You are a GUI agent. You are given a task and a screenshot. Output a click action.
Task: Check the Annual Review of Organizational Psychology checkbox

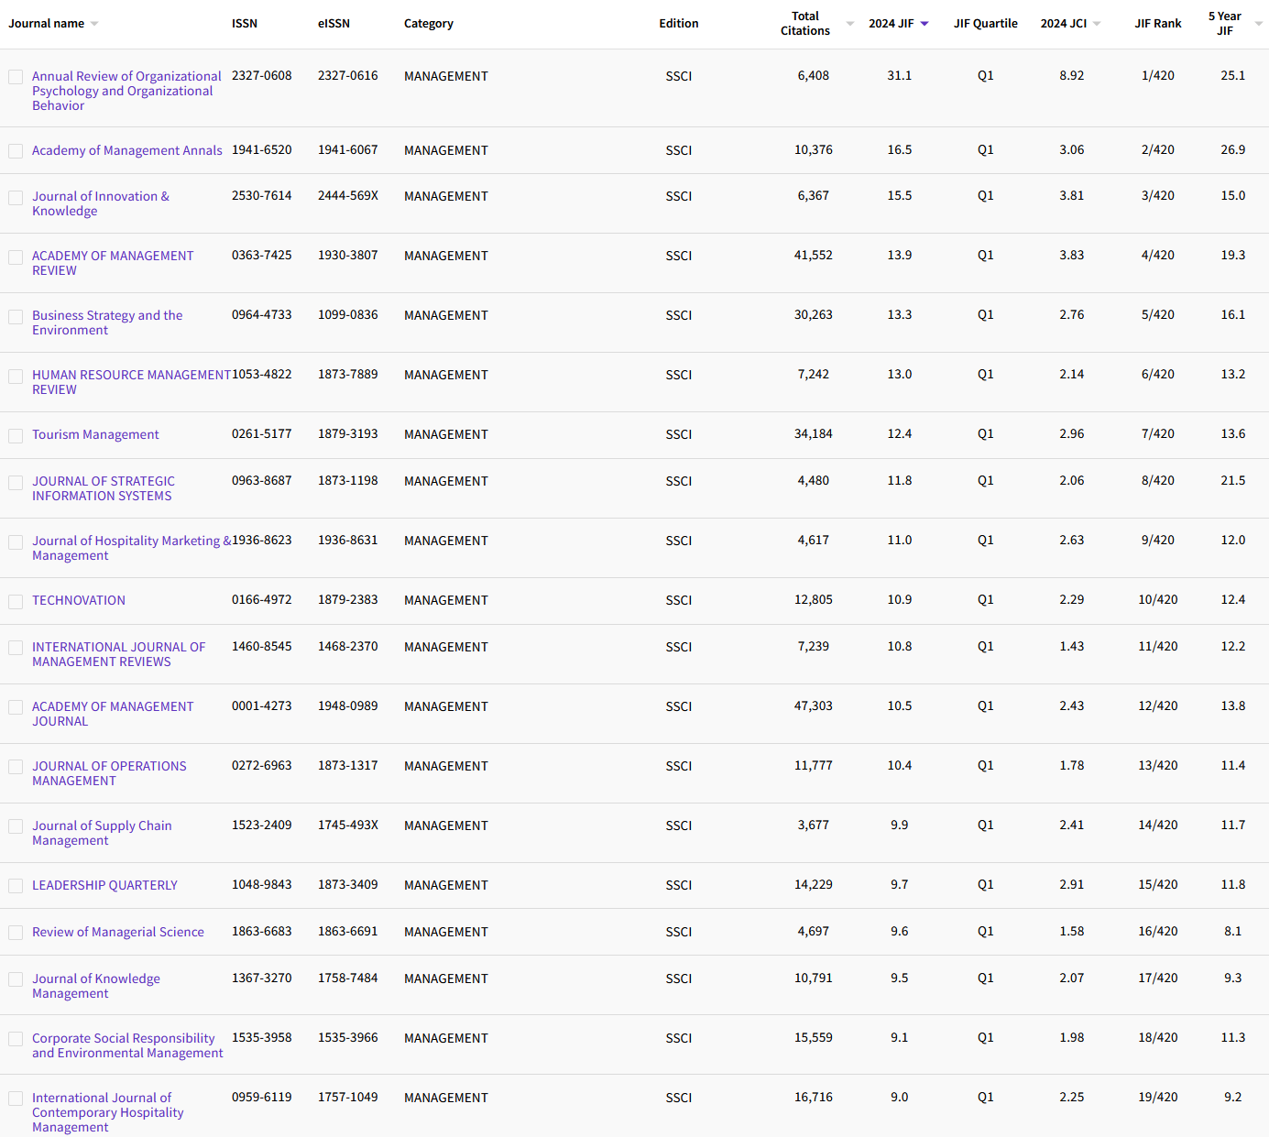pyautogui.click(x=16, y=77)
